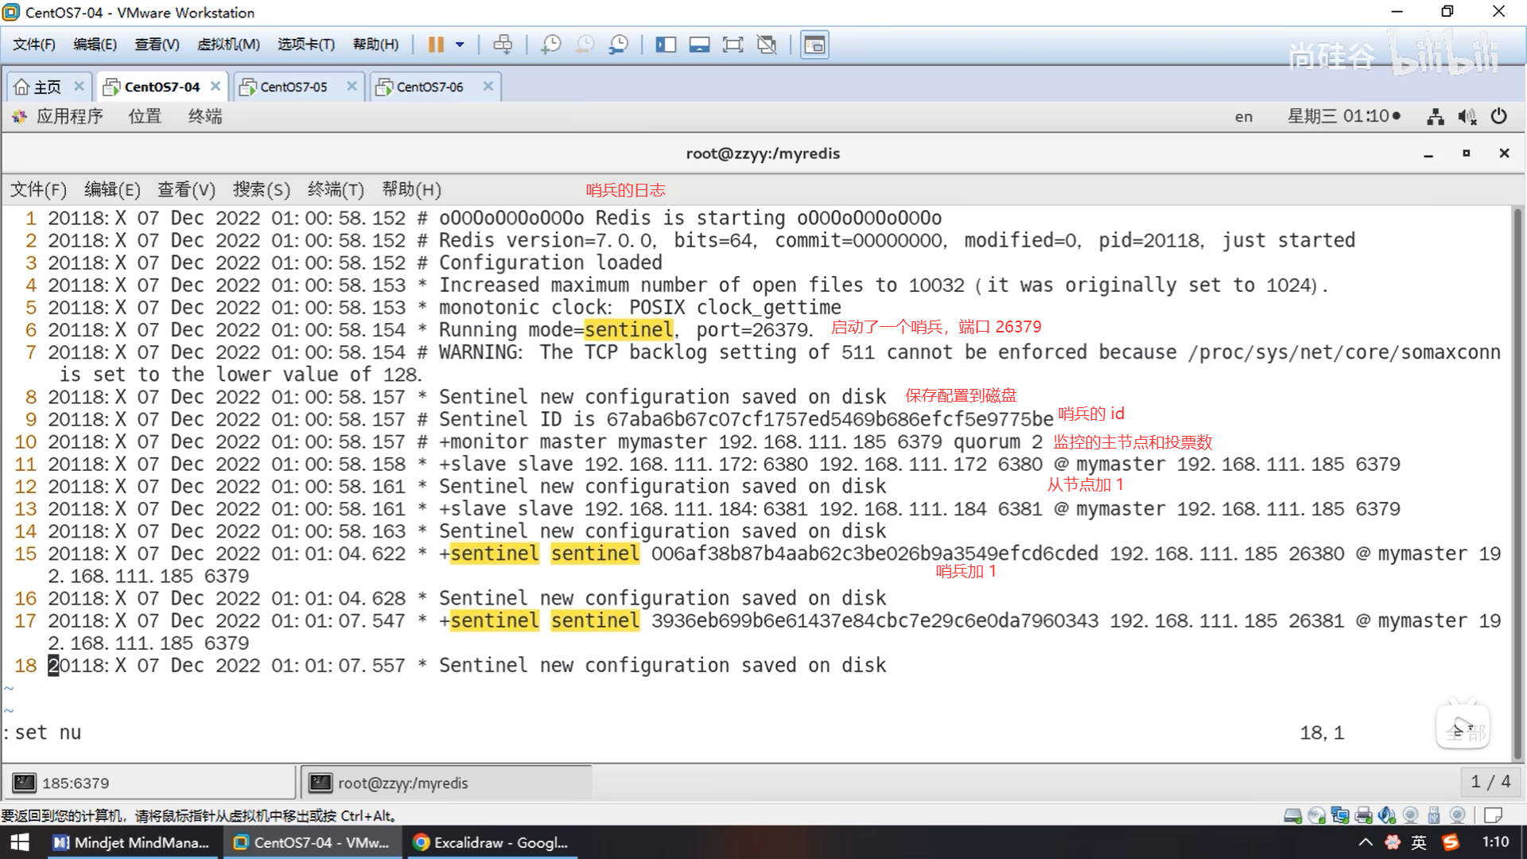Open Excalidraw Chrome window from the taskbar
Viewport: 1527px width, 859px height.
(x=493, y=842)
